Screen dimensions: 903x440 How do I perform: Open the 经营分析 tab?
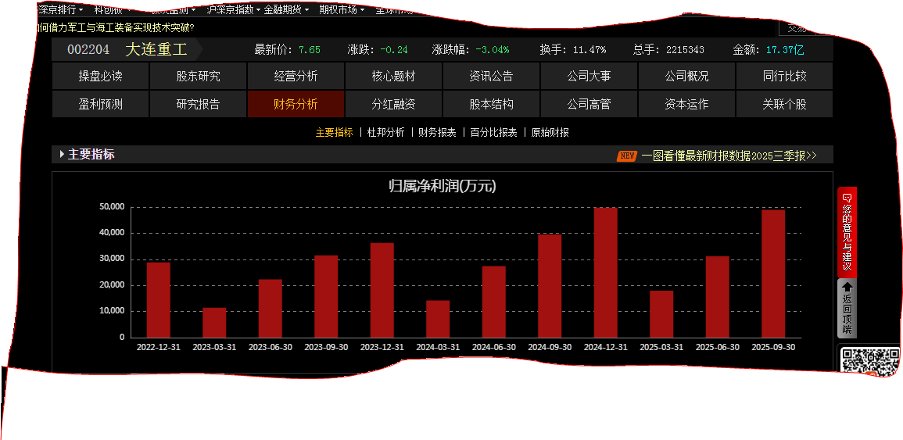(x=296, y=76)
